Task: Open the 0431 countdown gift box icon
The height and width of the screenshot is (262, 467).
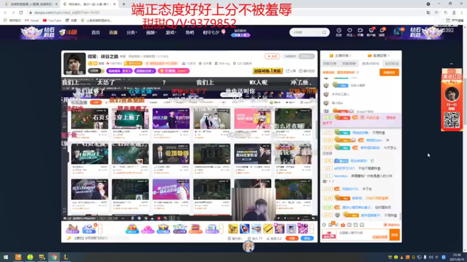Action: pyautogui.click(x=132, y=229)
